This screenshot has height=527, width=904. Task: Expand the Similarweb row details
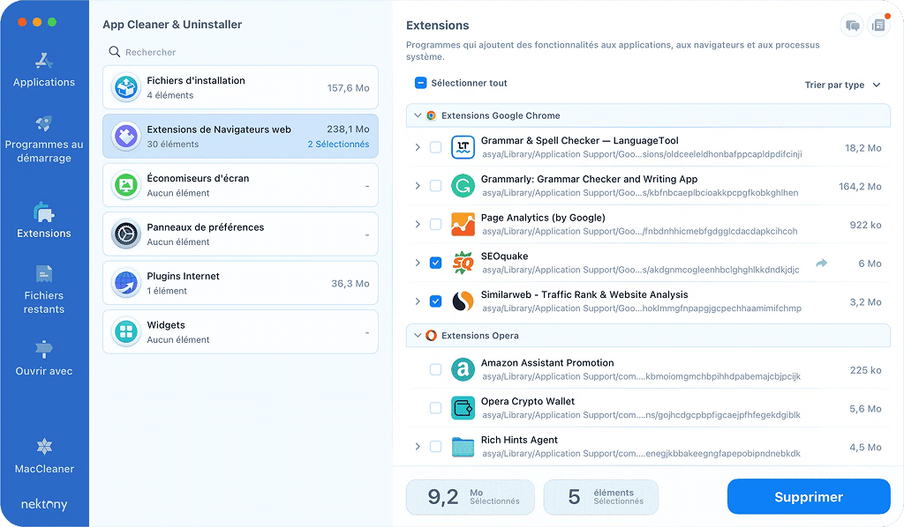point(418,301)
